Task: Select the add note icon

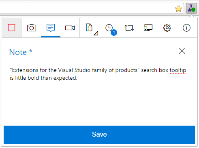Action: (x=51, y=28)
